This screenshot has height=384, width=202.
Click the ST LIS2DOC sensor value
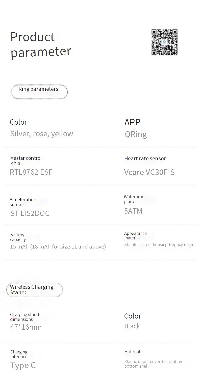coord(30,213)
